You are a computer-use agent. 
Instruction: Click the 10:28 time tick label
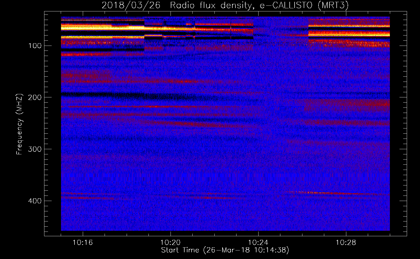coord(346,243)
